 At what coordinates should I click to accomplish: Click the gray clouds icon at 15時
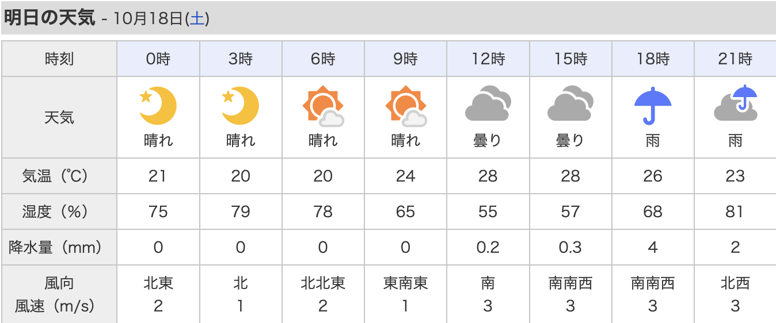click(570, 103)
